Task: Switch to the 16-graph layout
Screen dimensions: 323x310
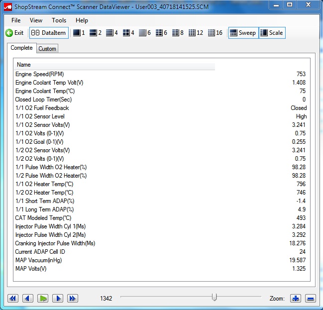Action: point(215,33)
